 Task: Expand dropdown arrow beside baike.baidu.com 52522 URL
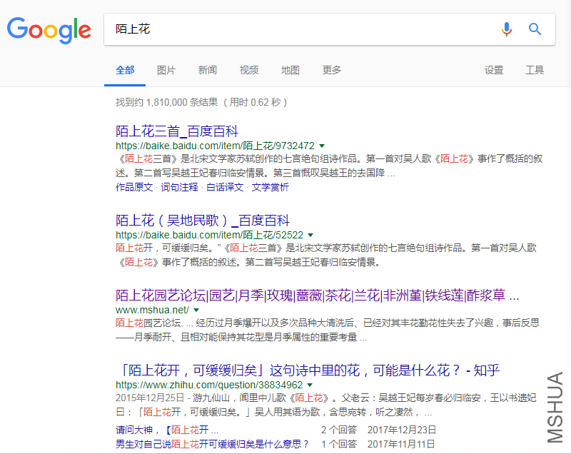[310, 235]
